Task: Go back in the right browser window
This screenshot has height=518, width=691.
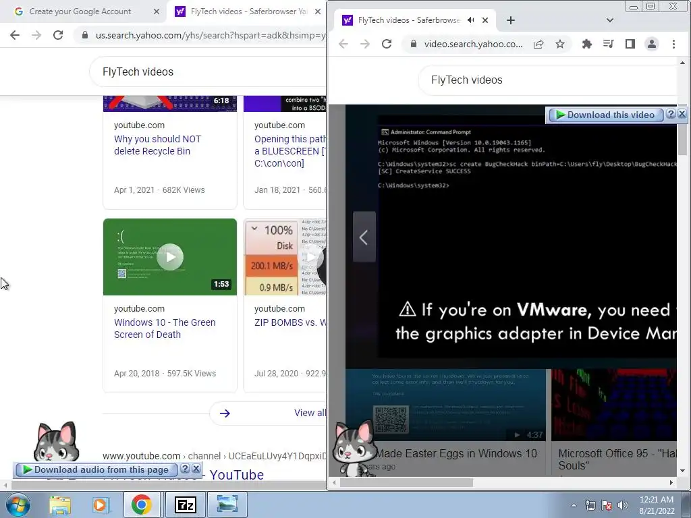Action: pyautogui.click(x=343, y=44)
